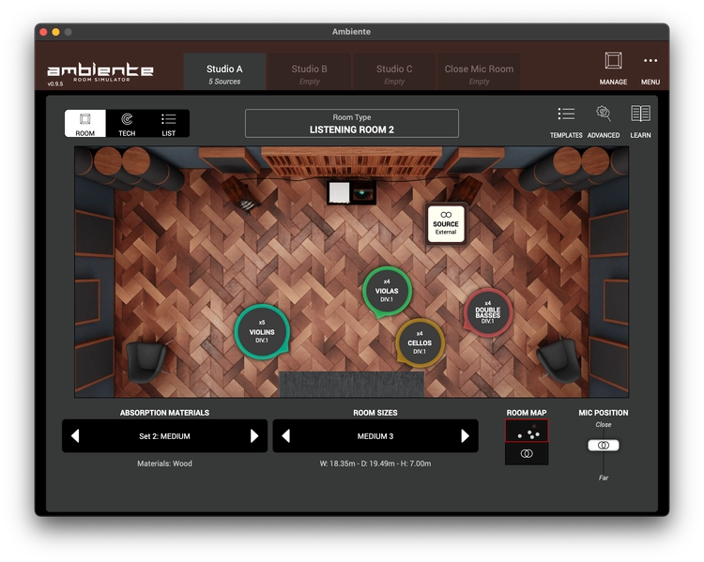Viewport: 704px width, 562px height.
Task: Select the Double Basses source circle
Action: (487, 312)
